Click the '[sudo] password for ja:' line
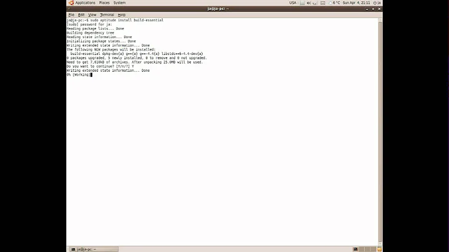449x252 pixels. pos(89,24)
